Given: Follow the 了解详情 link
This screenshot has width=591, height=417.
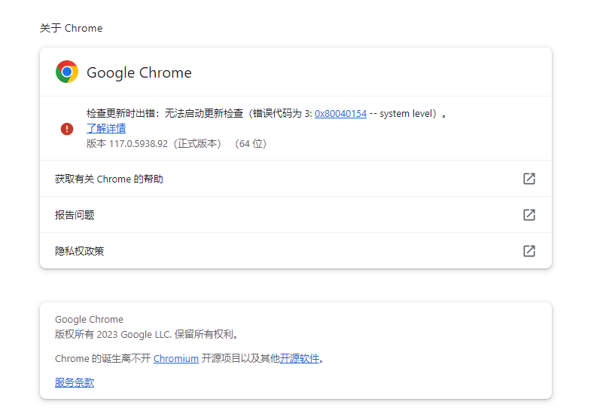Looking at the screenshot, I should [106, 128].
